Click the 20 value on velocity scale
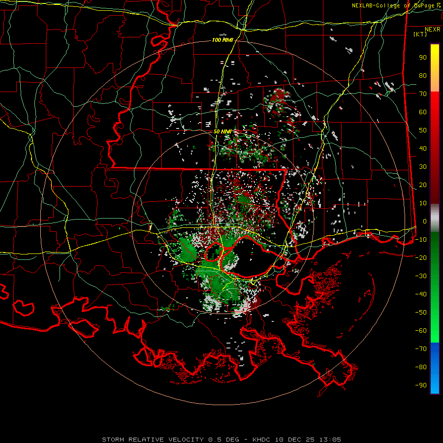The height and width of the screenshot is (443, 443). tap(423, 185)
